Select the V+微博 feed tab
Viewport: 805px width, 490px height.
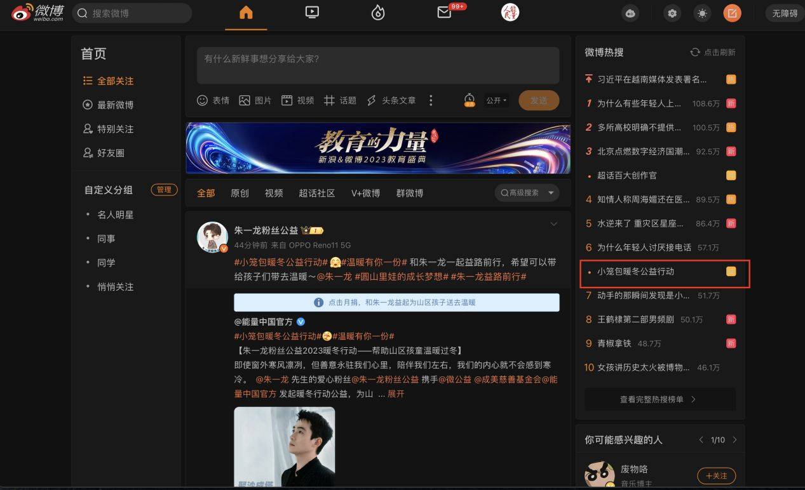click(x=365, y=193)
